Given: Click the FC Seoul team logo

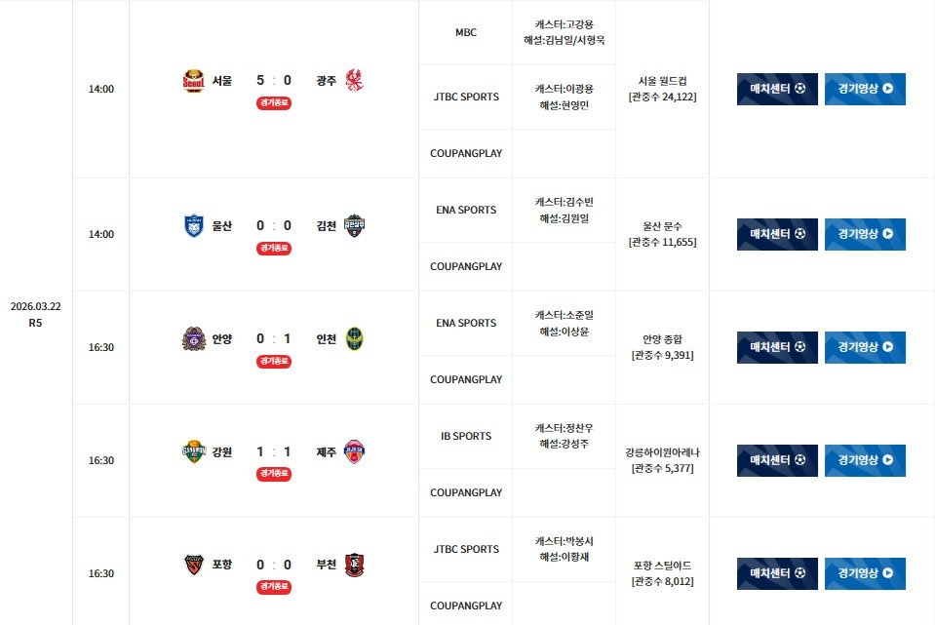Looking at the screenshot, I should click(193, 81).
